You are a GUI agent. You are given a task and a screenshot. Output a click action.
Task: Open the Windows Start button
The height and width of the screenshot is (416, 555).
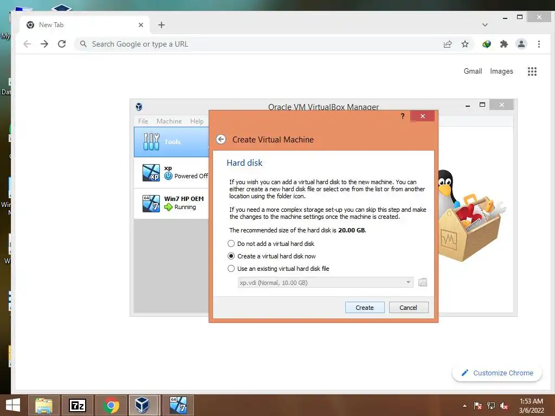tap(13, 405)
